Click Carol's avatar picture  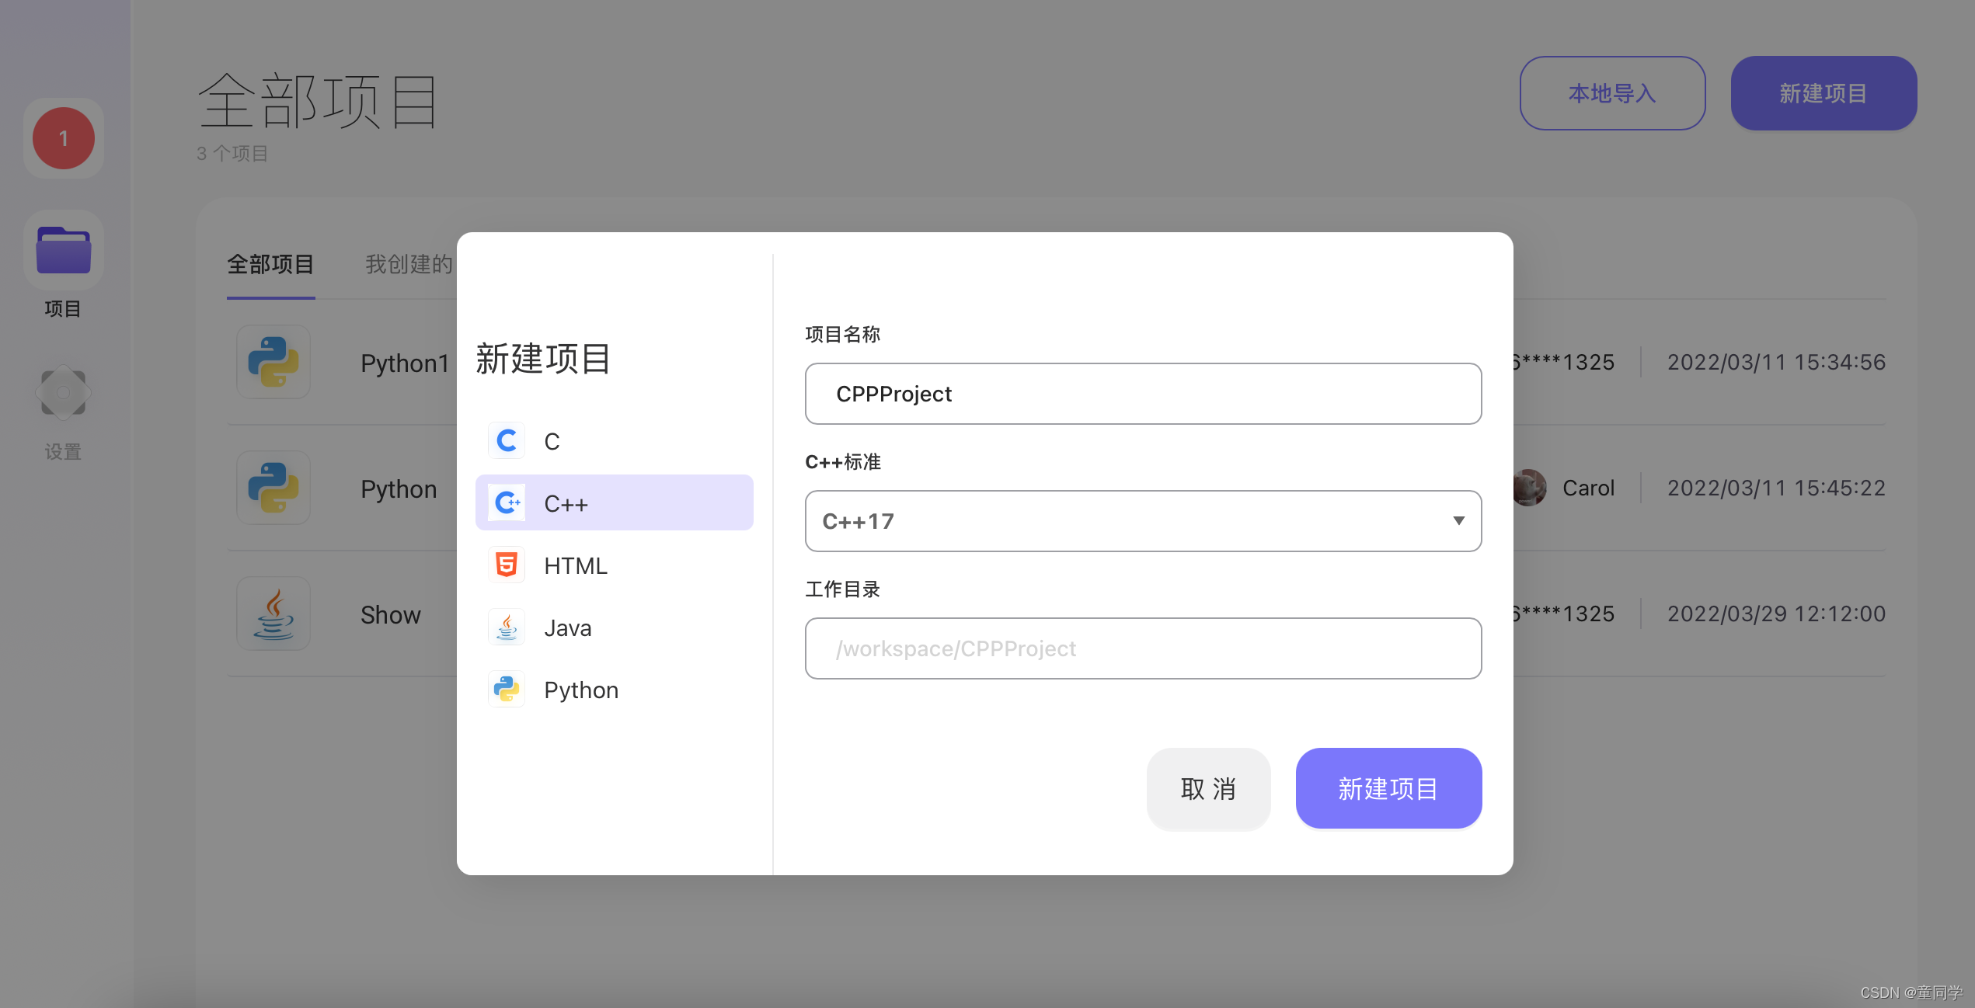(x=1529, y=488)
